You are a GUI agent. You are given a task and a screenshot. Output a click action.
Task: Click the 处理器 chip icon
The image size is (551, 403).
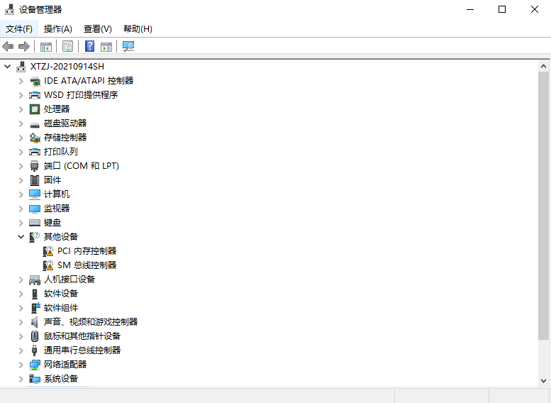tap(35, 109)
